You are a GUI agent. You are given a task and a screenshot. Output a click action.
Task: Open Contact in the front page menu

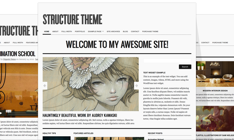[135, 32]
